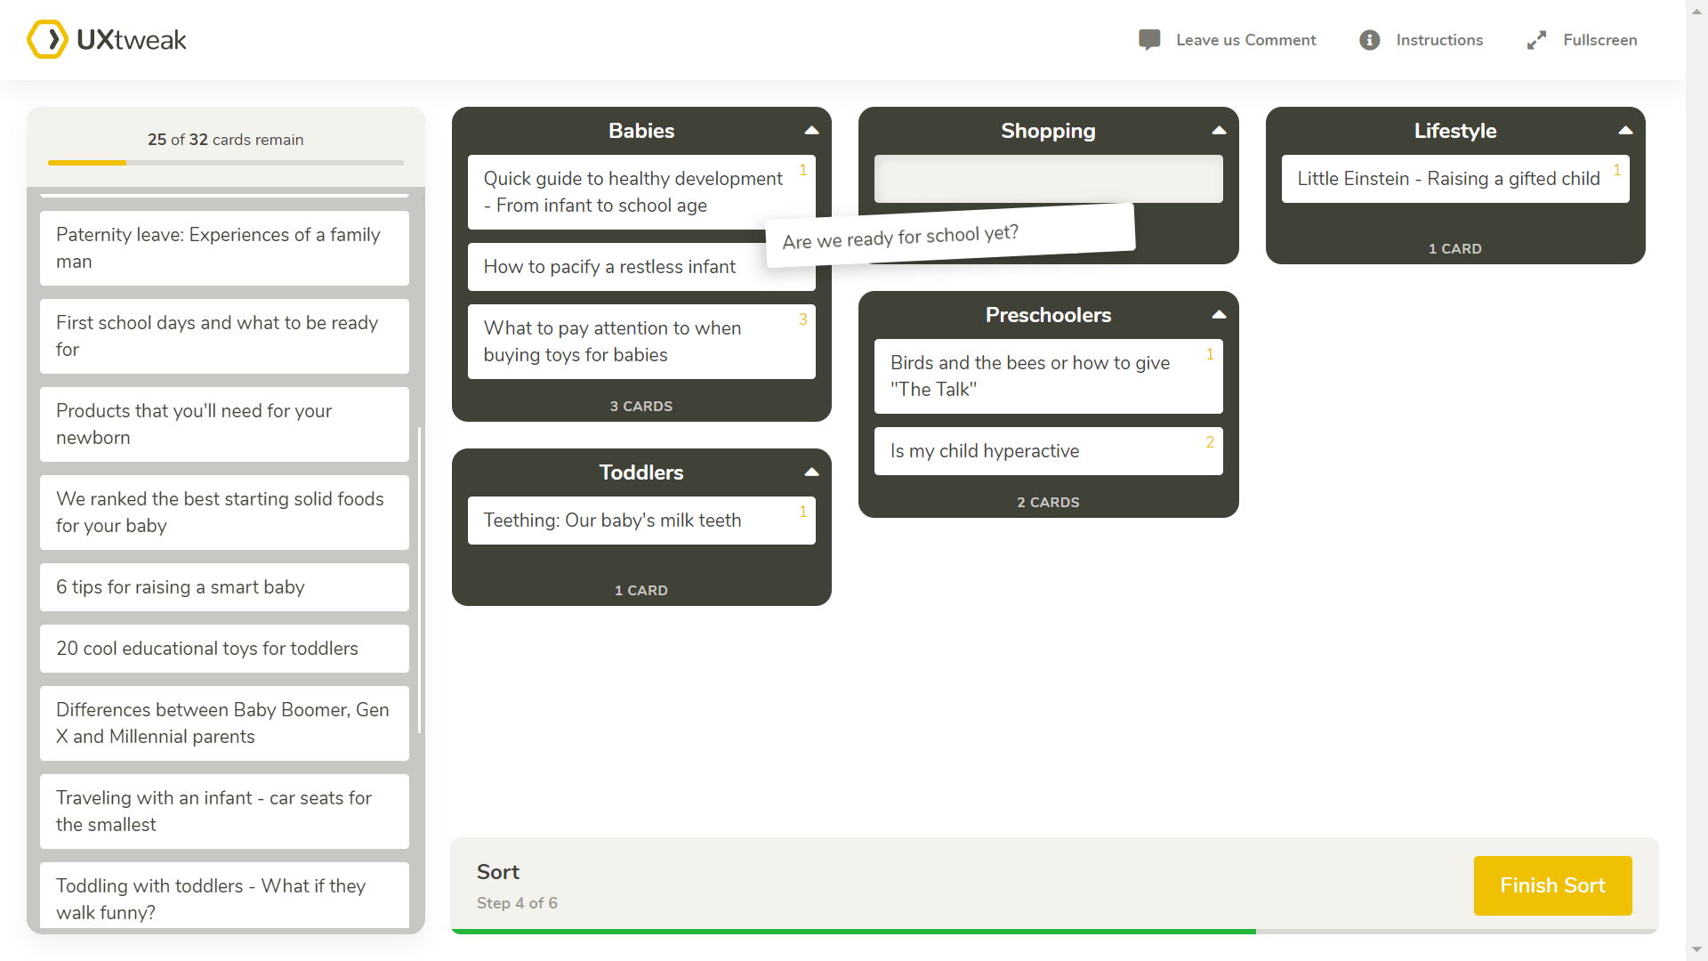Collapse the Toddlers category
Viewport: 1708px width, 961px height.
[810, 472]
